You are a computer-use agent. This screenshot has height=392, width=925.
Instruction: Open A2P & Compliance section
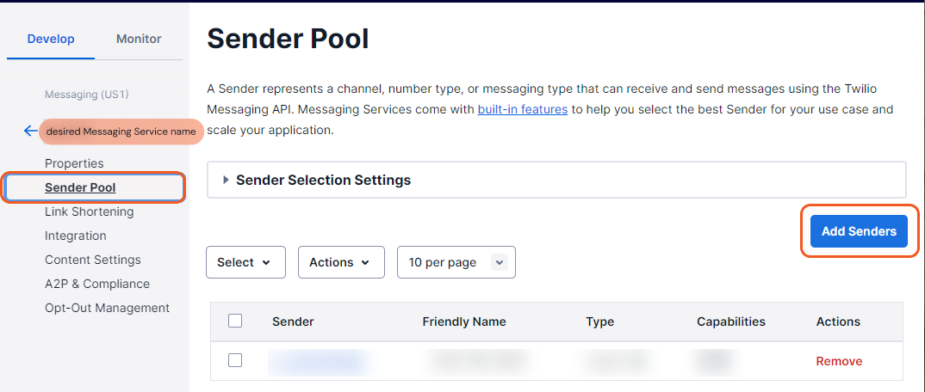click(97, 284)
